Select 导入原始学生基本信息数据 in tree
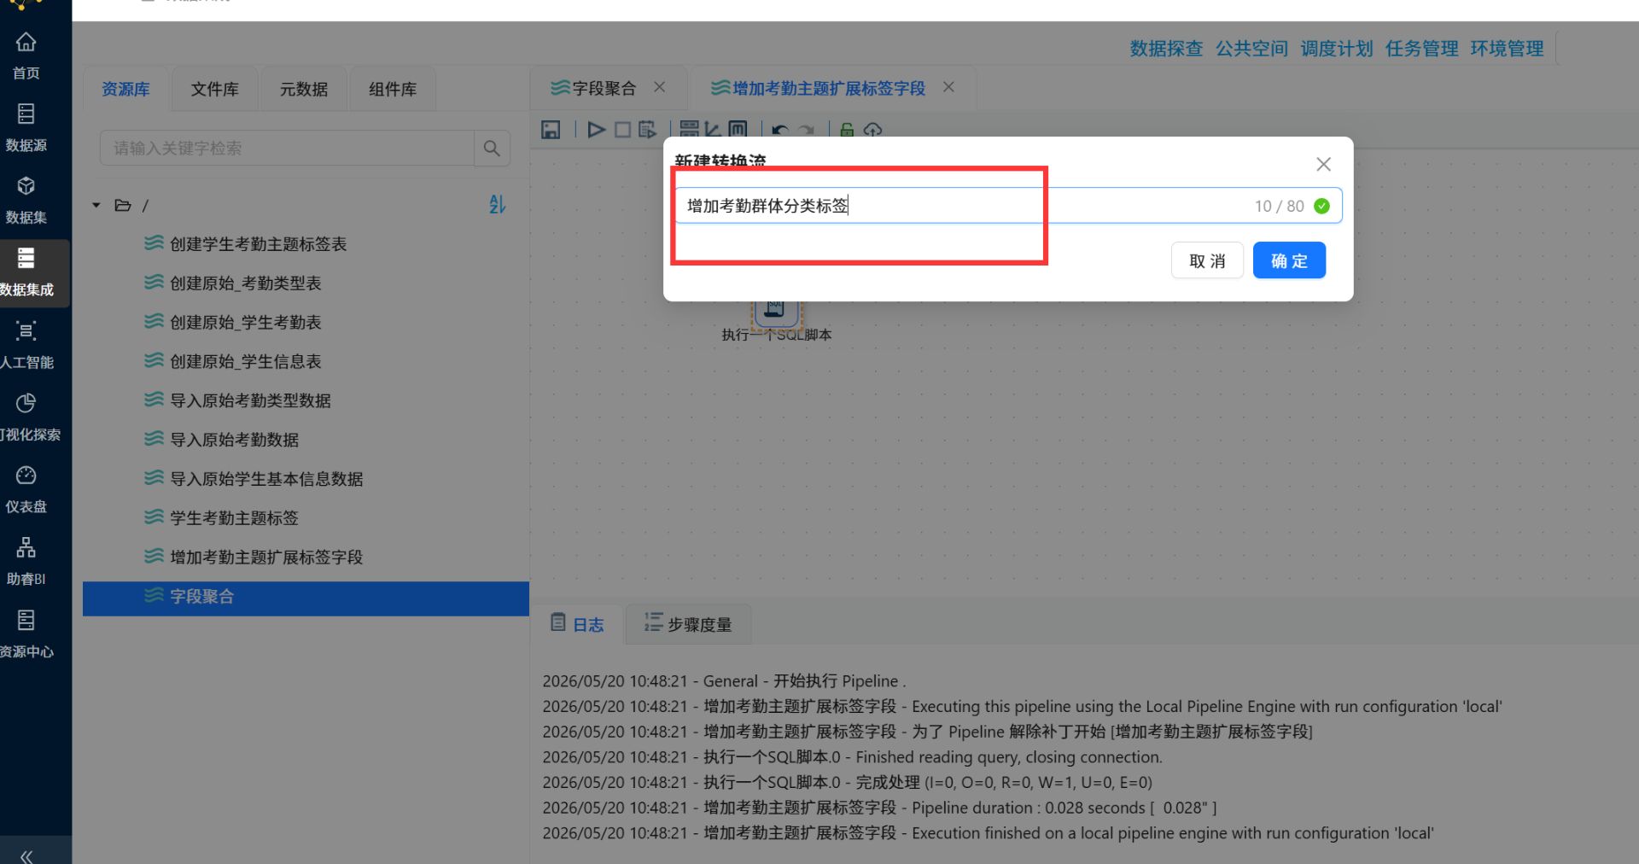Image resolution: width=1639 pixels, height=864 pixels. [266, 479]
